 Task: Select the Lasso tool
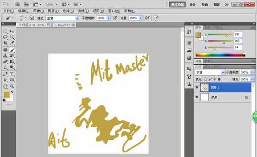(5, 37)
